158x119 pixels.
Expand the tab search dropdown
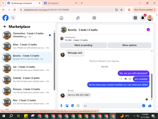(3, 3)
